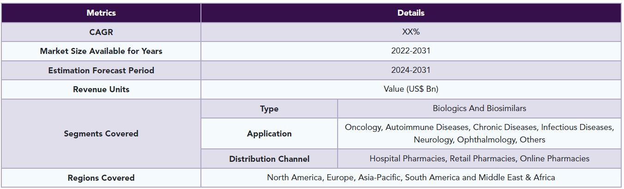Click the Hospital Pharmacies, Retail Pharmacies cell
Screen dimensions: 624x189
point(479,159)
